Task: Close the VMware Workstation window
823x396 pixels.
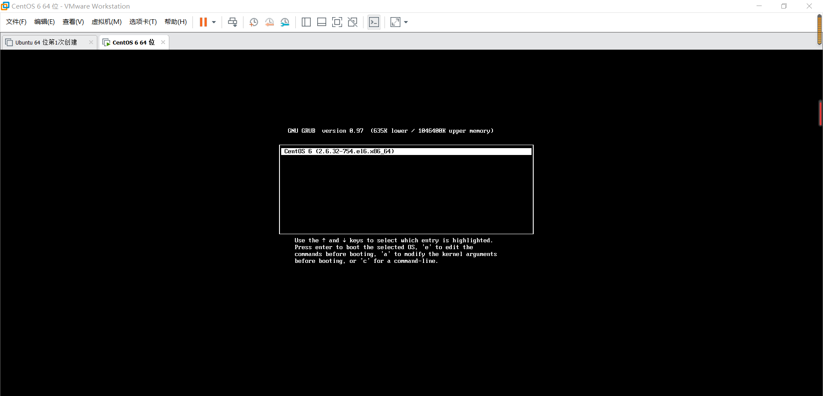Action: click(x=809, y=6)
